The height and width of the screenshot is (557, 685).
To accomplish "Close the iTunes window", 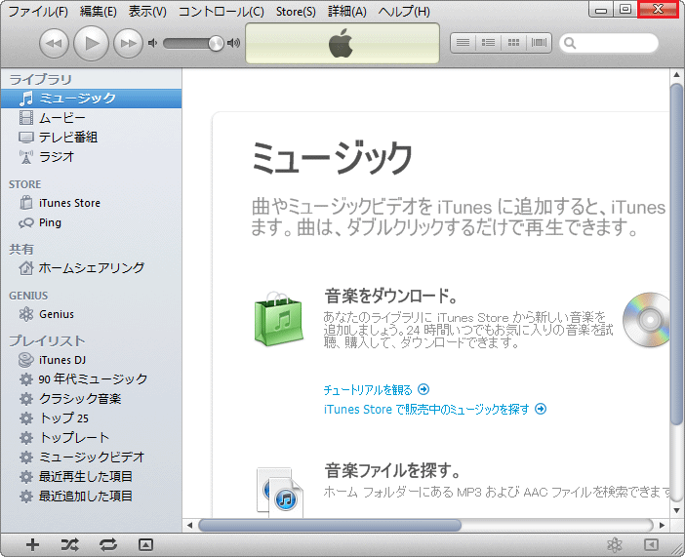I will [x=658, y=10].
